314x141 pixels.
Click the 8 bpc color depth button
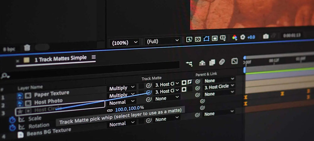[x=9, y=49]
